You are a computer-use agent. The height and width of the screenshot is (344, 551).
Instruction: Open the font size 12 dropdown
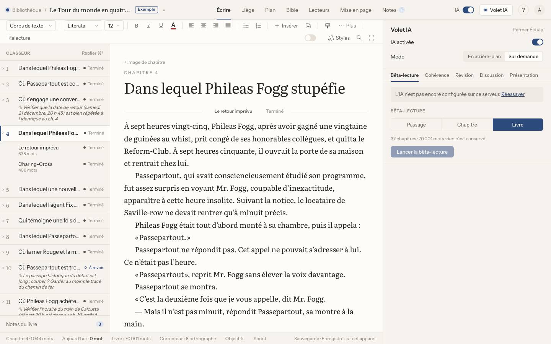pyautogui.click(x=114, y=26)
